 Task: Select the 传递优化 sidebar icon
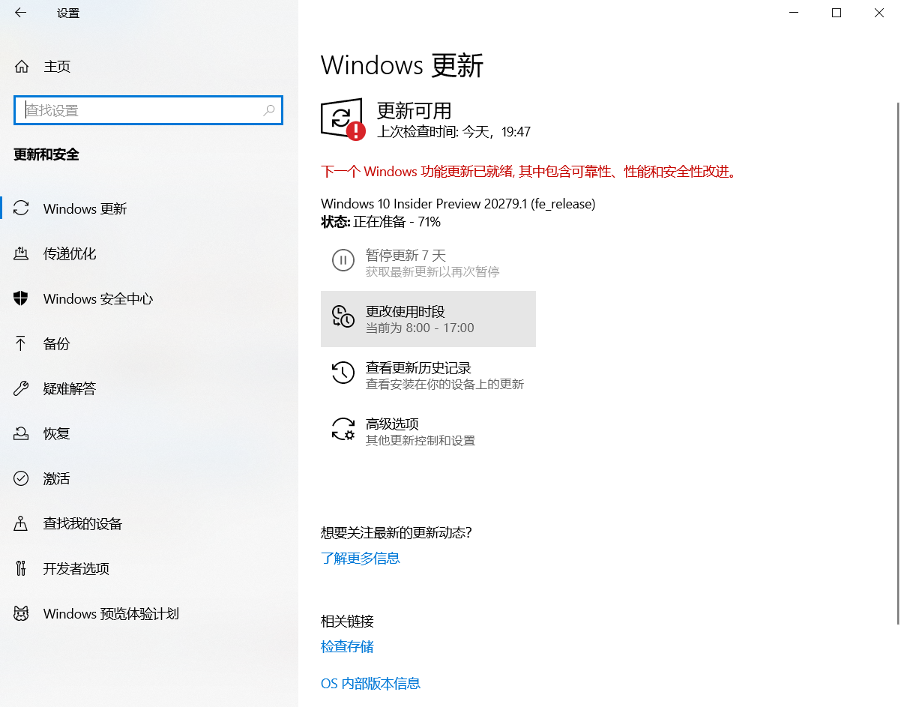pos(21,253)
